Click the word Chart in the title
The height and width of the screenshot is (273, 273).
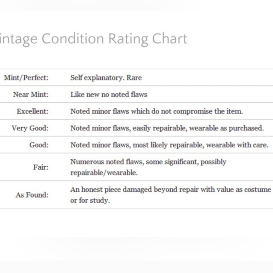tap(170, 38)
